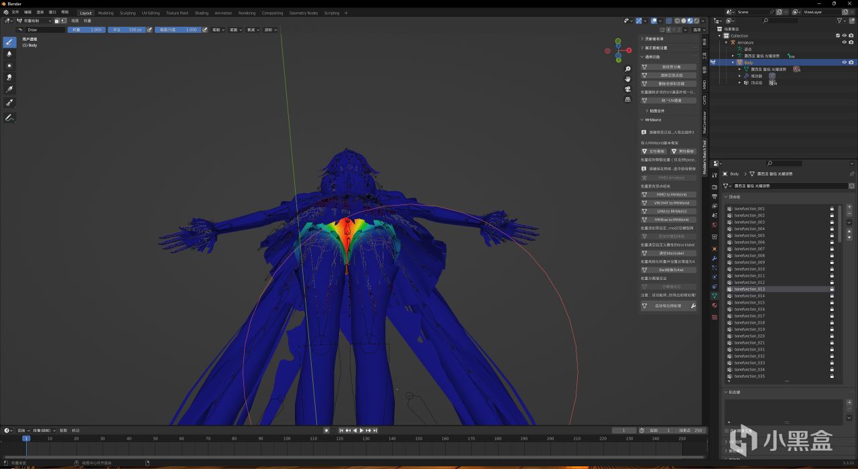Select bonefunction_020 in vertex group list
This screenshot has width=858, height=469.
click(x=749, y=336)
